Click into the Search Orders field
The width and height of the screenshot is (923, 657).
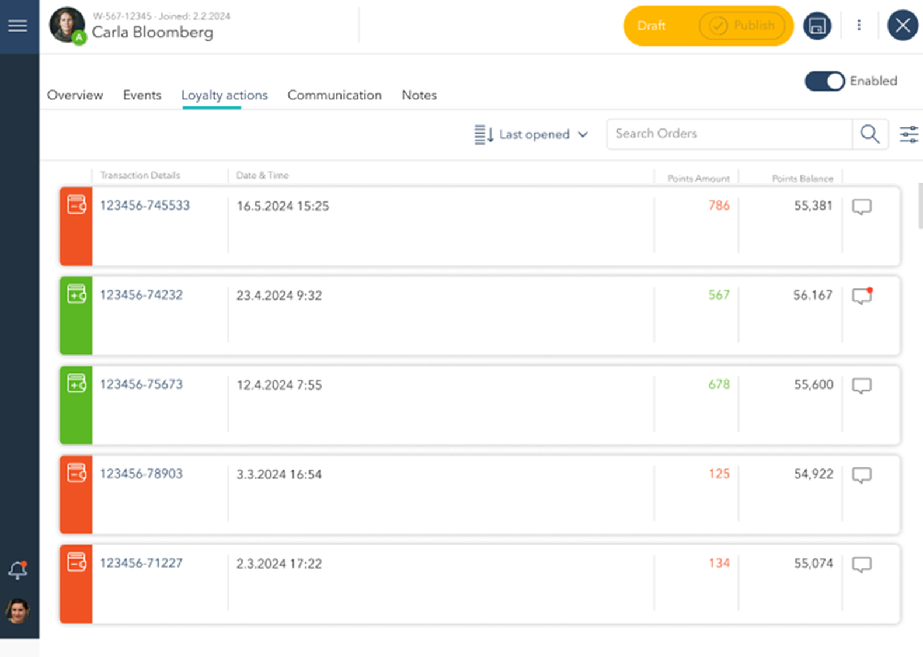pyautogui.click(x=729, y=134)
